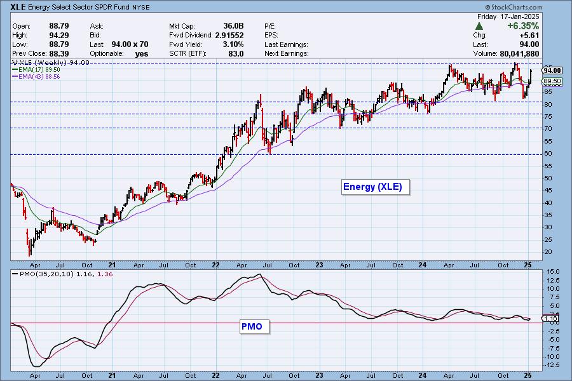Image resolution: width=572 pixels, height=381 pixels.
Task: Select the Prev Close value 88.39
Action: tap(58, 53)
